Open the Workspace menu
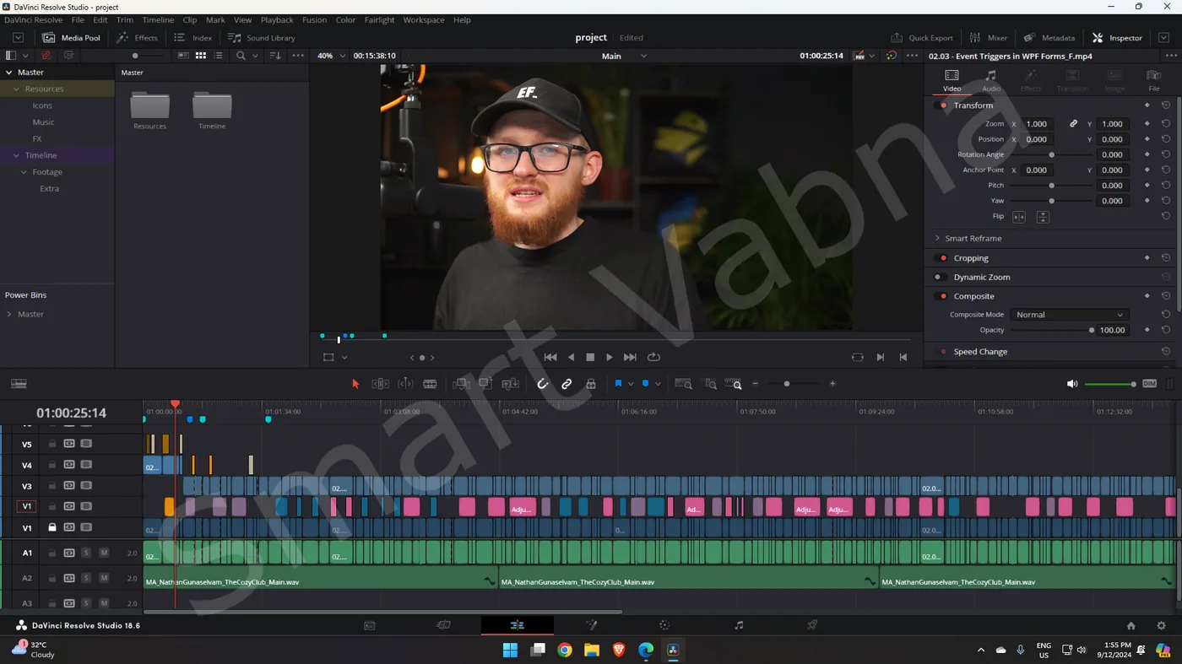This screenshot has height=664, width=1182. point(424,20)
